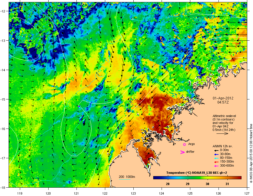This screenshot has height=196, width=253.
Task: Click the longitude axis label 119
Action: point(20,193)
